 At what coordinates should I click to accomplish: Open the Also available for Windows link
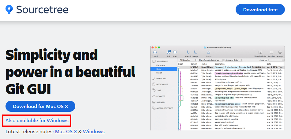click(37, 121)
